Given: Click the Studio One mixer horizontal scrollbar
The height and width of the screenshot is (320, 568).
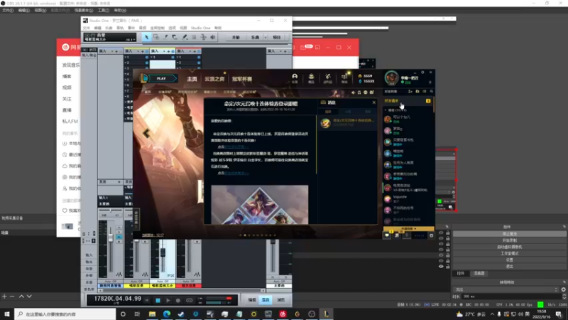Looking at the screenshot, I should pyautogui.click(x=181, y=291).
